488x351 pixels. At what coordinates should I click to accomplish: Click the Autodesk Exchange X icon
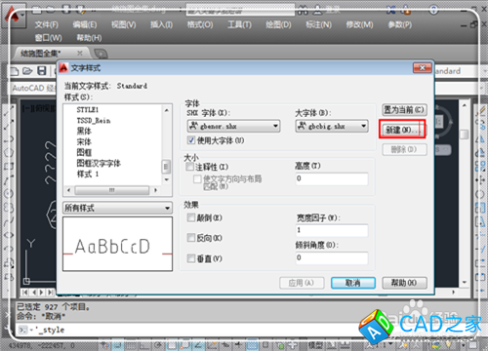point(391,10)
